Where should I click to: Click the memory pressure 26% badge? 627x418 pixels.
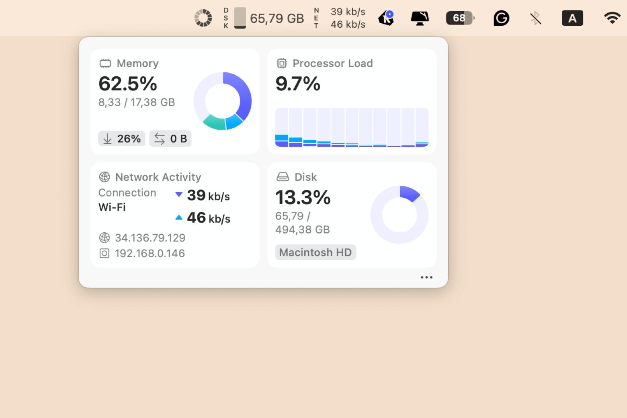point(122,139)
